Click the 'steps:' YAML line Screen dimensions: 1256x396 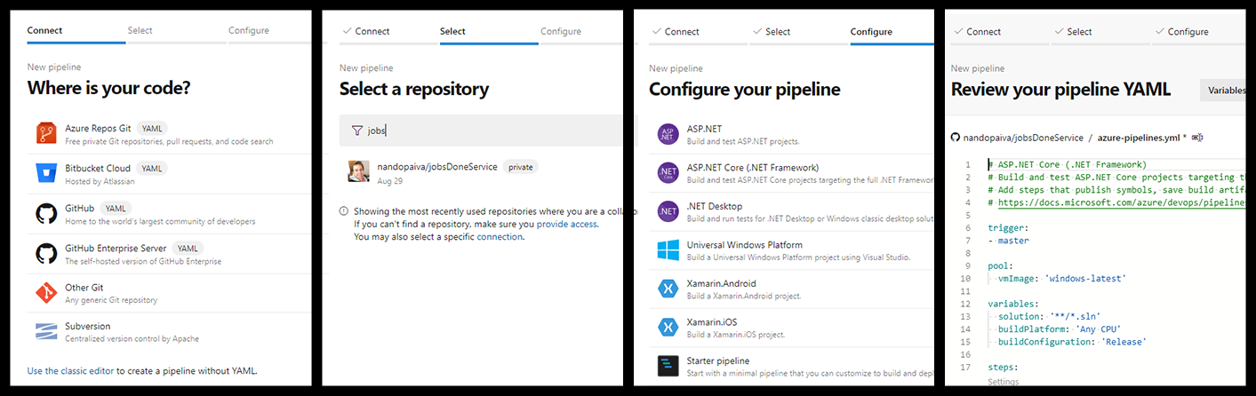1003,367
